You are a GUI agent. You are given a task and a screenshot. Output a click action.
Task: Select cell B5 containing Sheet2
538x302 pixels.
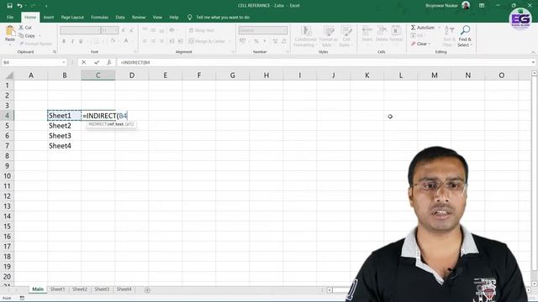click(64, 126)
